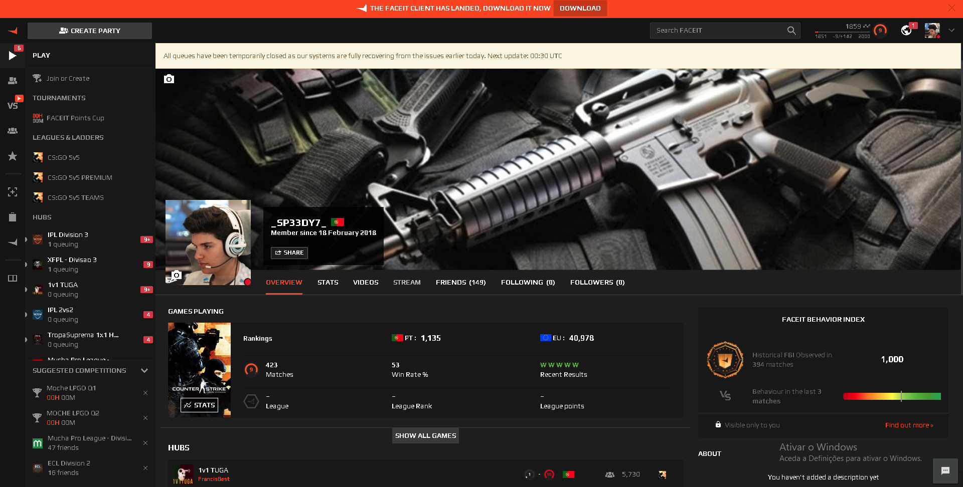Click the behaviour index gradient bar

(x=892, y=396)
